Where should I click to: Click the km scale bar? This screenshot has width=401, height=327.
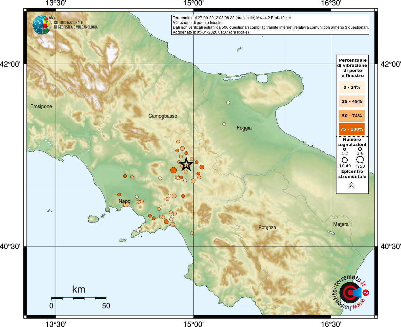79,298
